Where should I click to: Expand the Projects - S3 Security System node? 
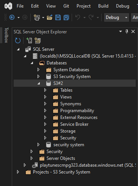(18, 172)
